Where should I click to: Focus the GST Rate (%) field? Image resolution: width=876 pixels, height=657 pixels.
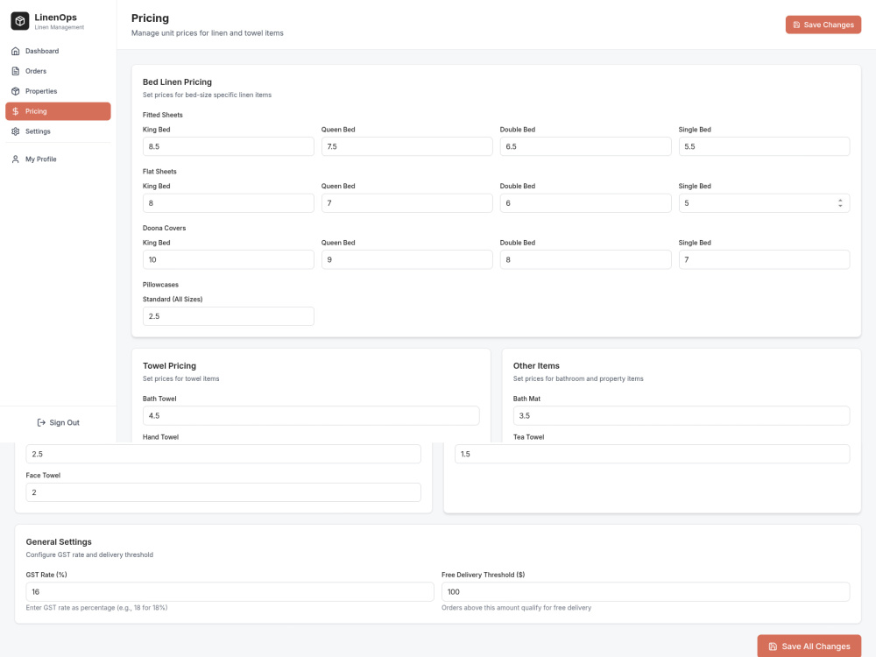click(230, 591)
